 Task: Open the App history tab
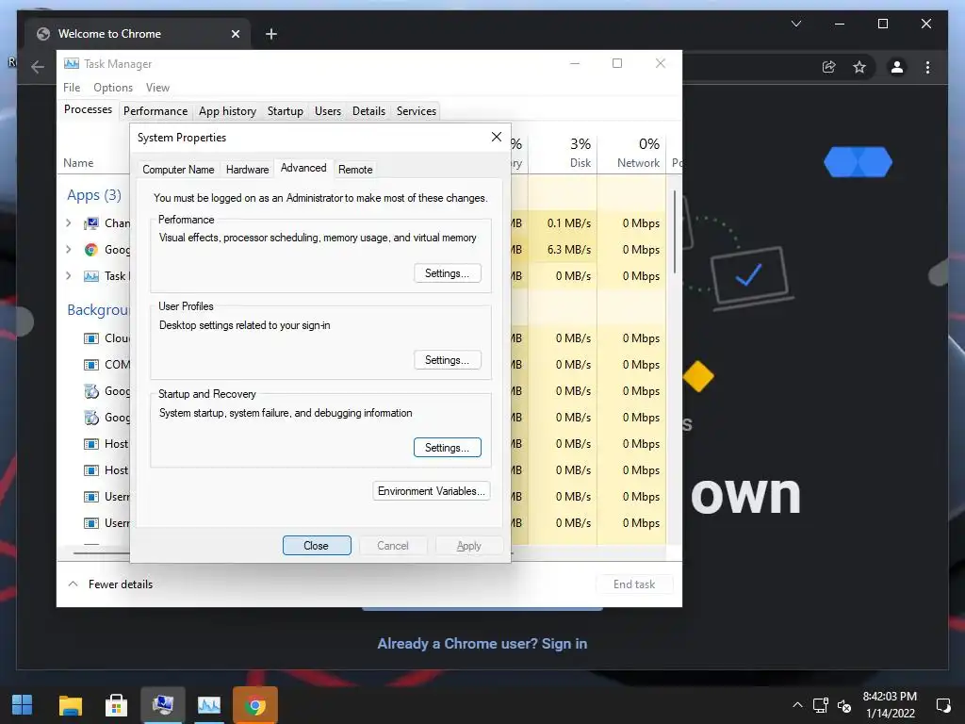click(x=228, y=111)
